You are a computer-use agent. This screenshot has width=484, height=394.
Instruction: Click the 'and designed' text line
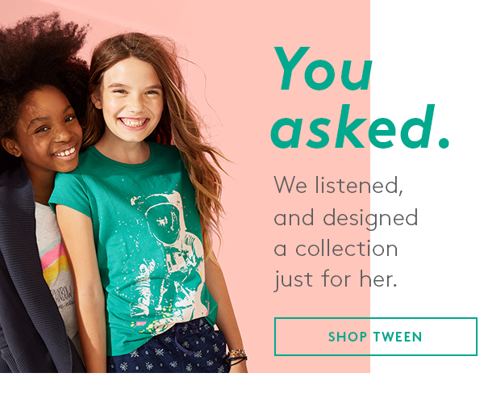pos(346,217)
